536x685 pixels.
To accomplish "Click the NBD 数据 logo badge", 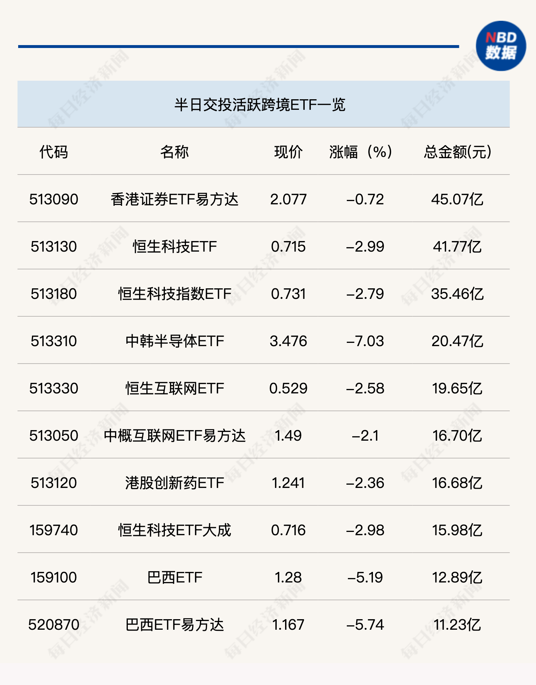I will click(501, 46).
